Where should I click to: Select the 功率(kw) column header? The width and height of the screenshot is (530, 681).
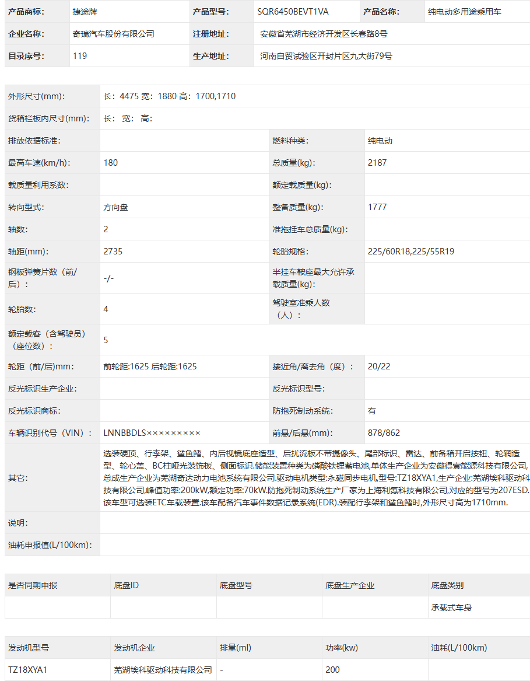[342, 648]
